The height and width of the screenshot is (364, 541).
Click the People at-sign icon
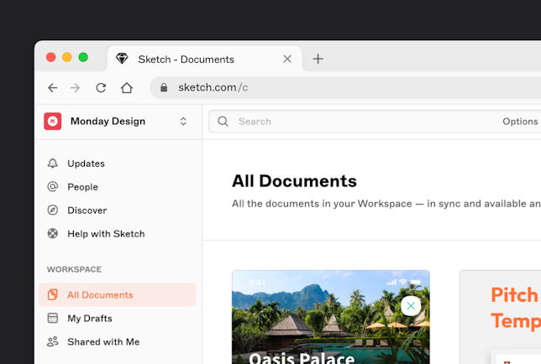pyautogui.click(x=53, y=187)
